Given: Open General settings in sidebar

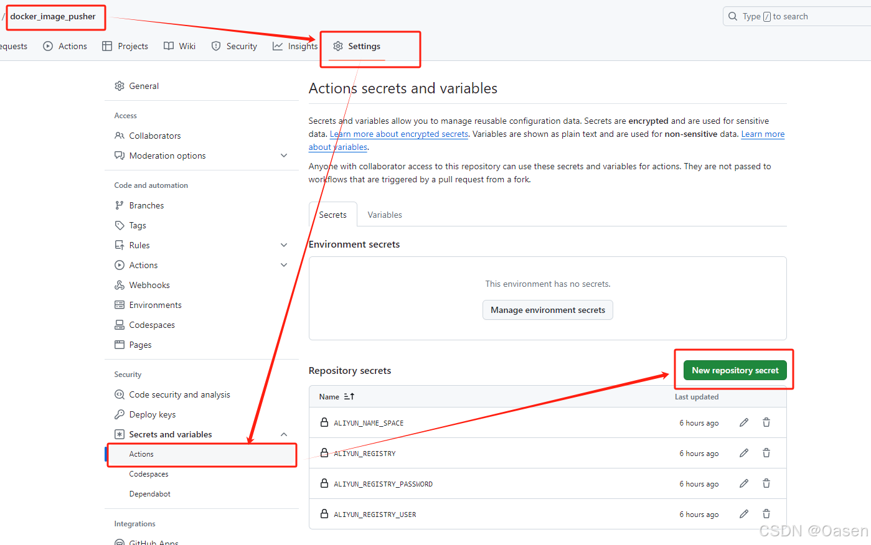Looking at the screenshot, I should tap(202, 86).
